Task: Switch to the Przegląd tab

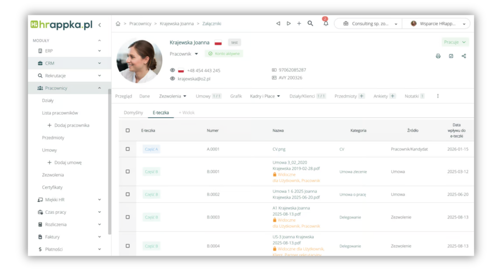Action: (x=124, y=96)
